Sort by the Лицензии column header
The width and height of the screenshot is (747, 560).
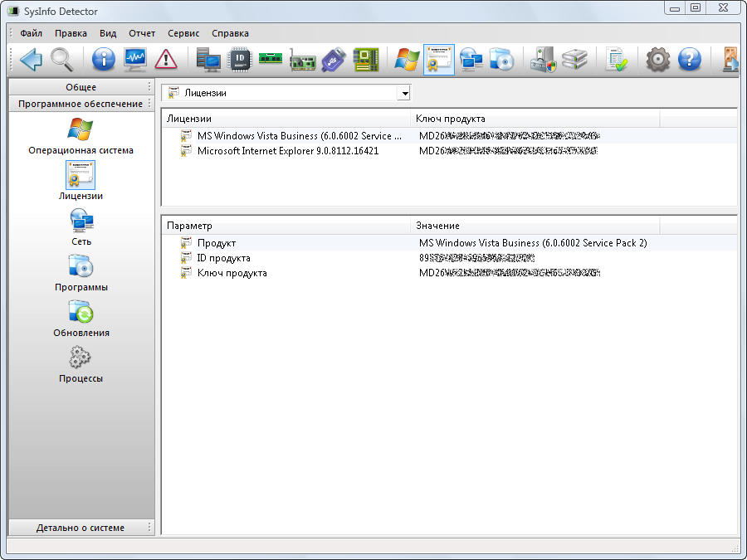(x=286, y=119)
